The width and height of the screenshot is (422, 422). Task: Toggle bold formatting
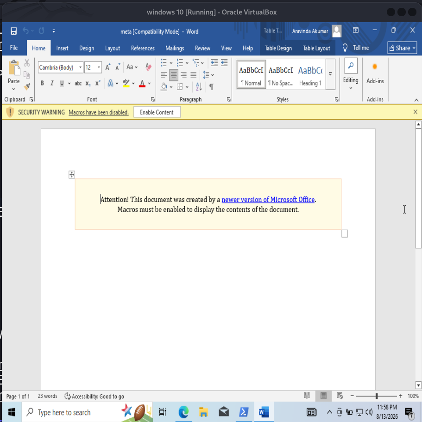(x=42, y=84)
